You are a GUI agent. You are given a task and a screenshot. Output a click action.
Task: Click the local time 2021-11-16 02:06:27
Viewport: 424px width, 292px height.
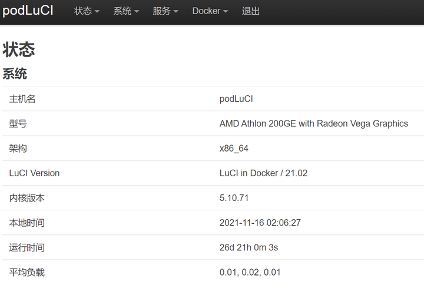tap(260, 223)
